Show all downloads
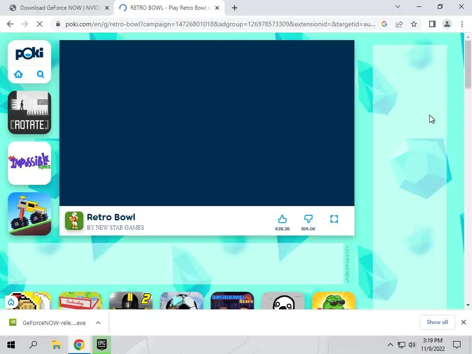Screen dimensions: 472x354 [437, 322]
